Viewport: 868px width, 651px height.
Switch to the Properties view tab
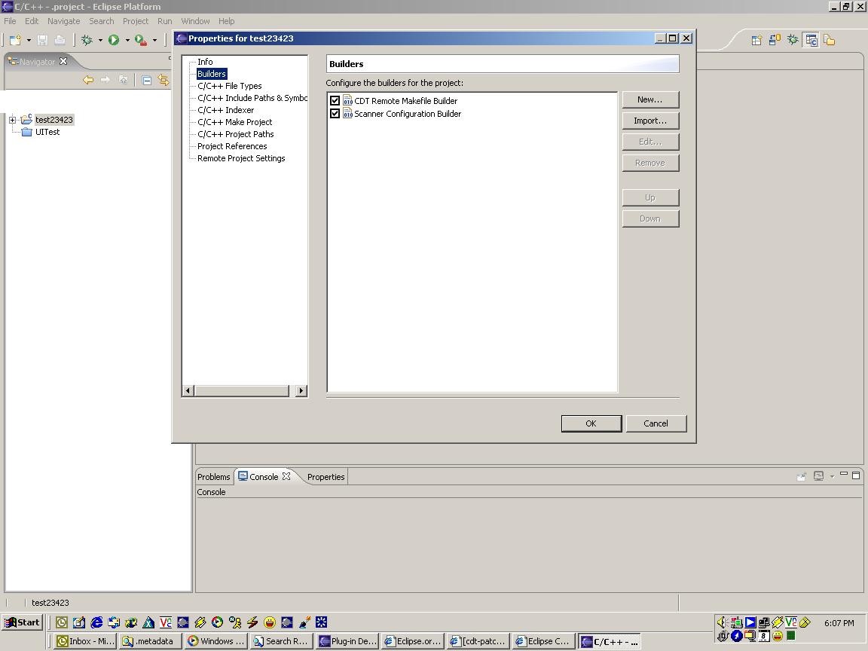coord(326,477)
